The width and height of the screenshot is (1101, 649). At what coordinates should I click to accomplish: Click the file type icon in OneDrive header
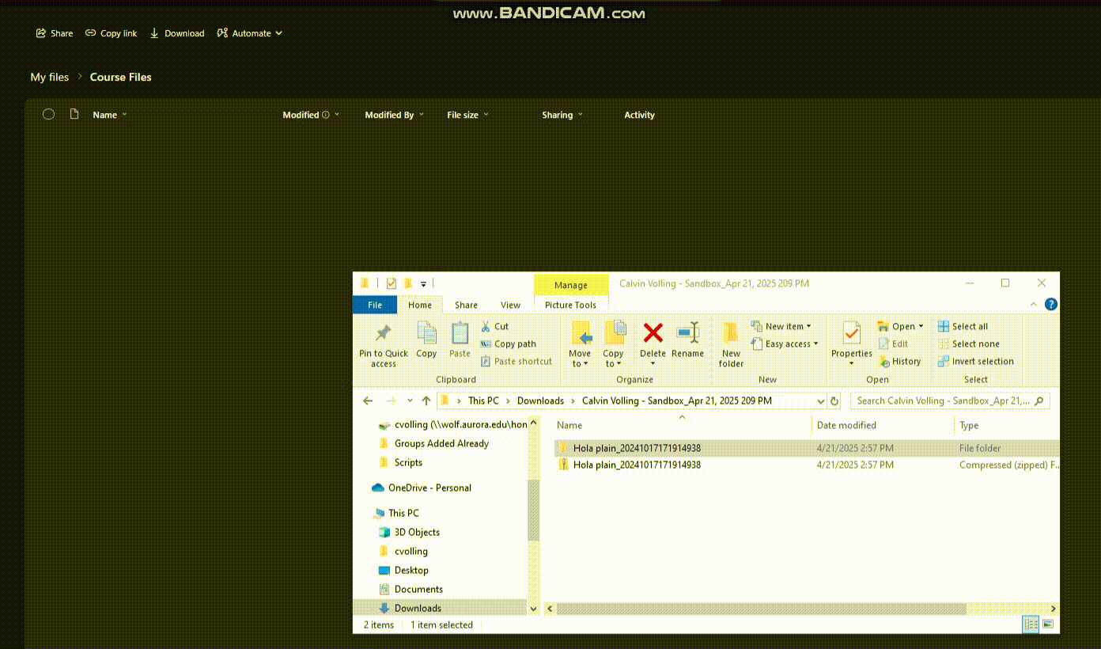(74, 114)
